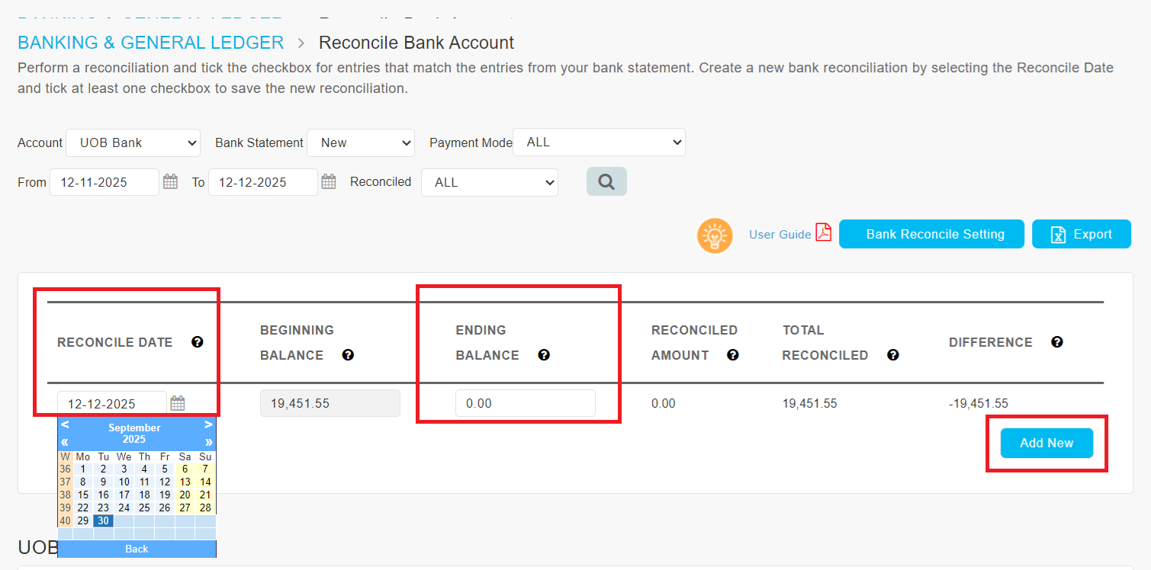1151x570 pixels.
Task: Click help icon next to Difference
Action: (x=1057, y=342)
